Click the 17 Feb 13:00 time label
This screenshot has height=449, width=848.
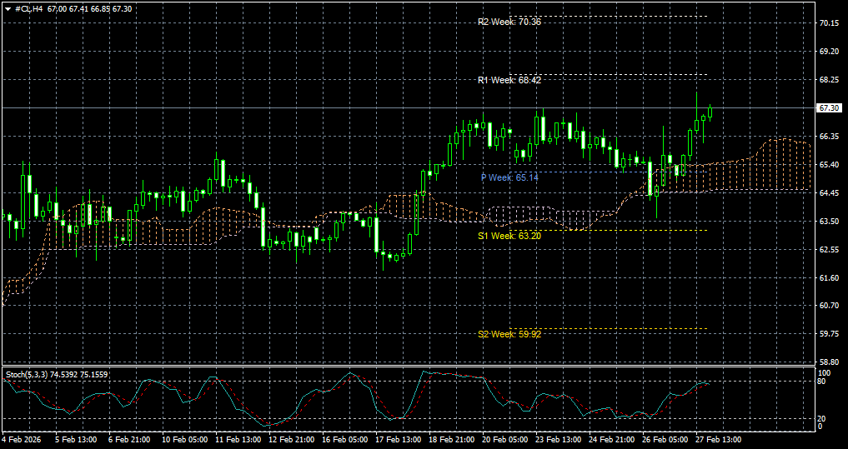[399, 440]
